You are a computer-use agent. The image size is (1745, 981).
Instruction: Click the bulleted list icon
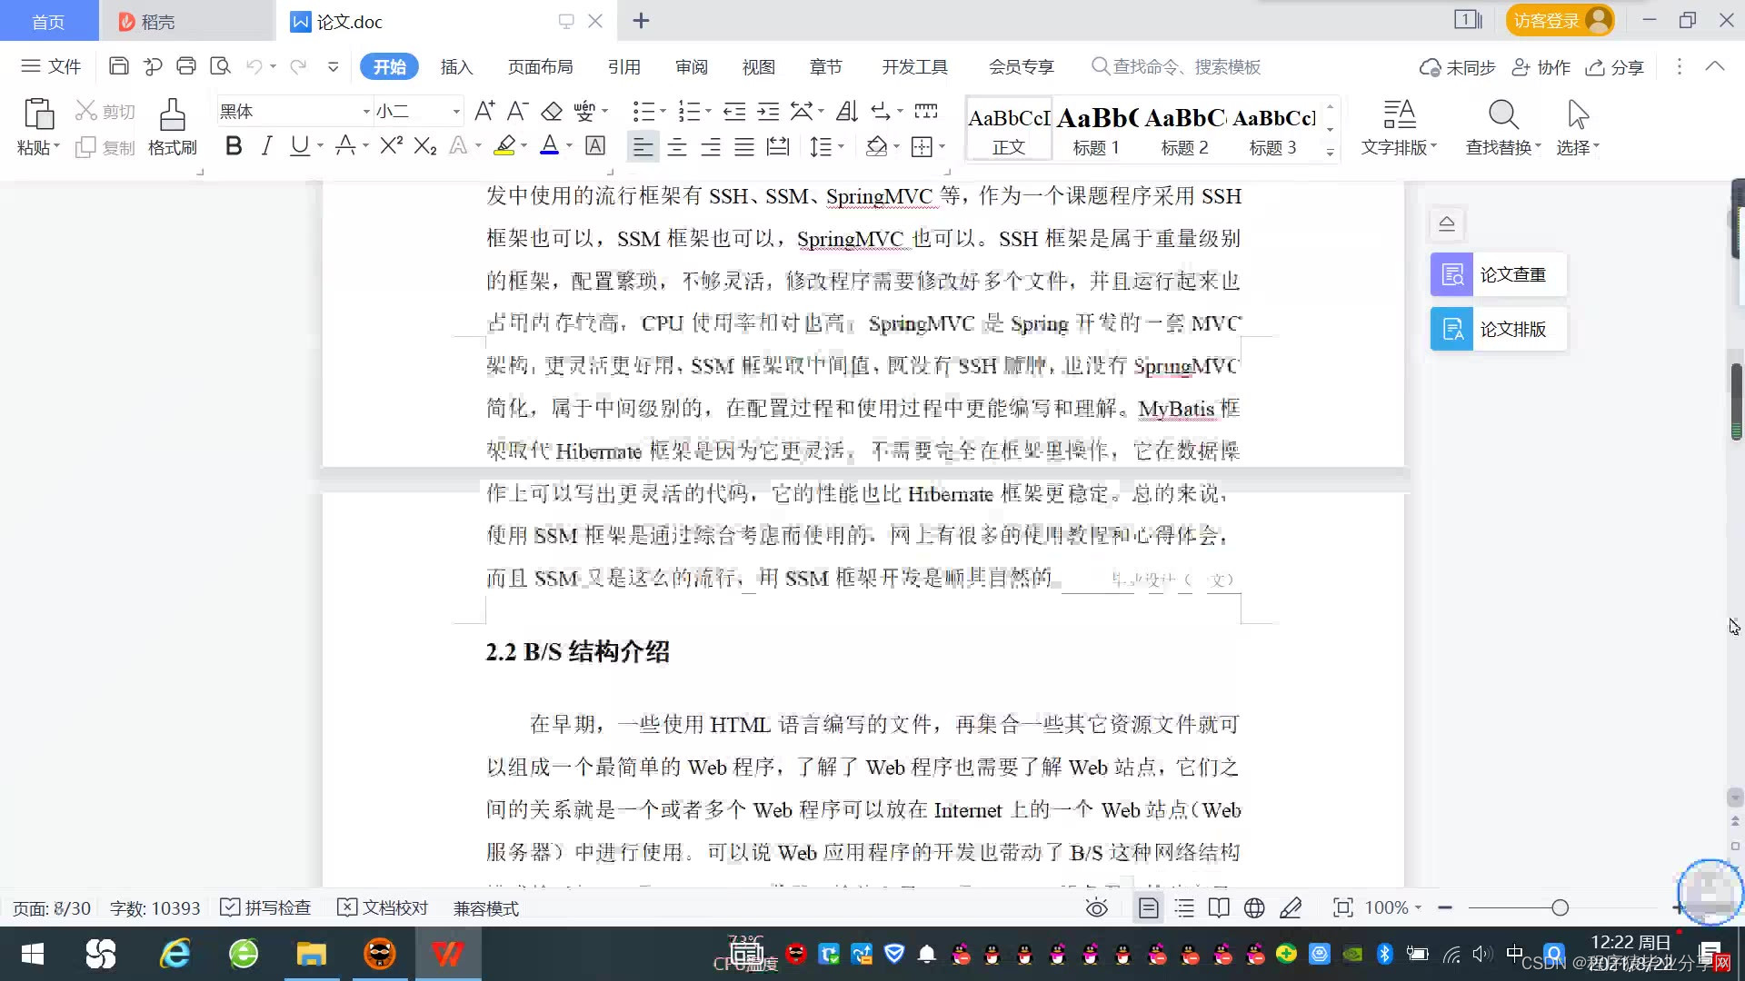point(643,112)
